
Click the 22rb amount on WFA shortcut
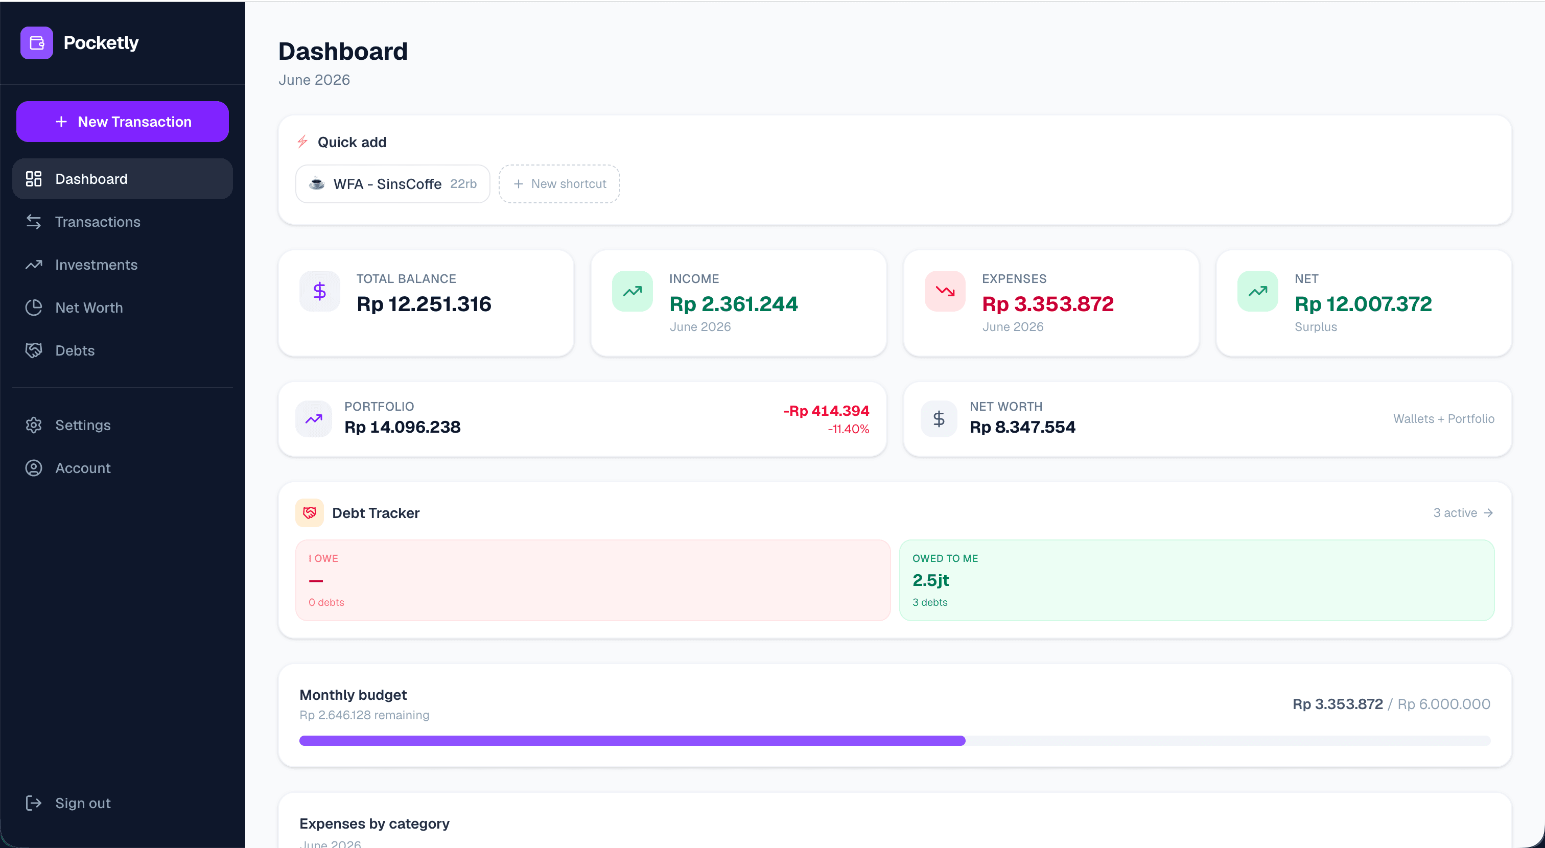point(463,183)
